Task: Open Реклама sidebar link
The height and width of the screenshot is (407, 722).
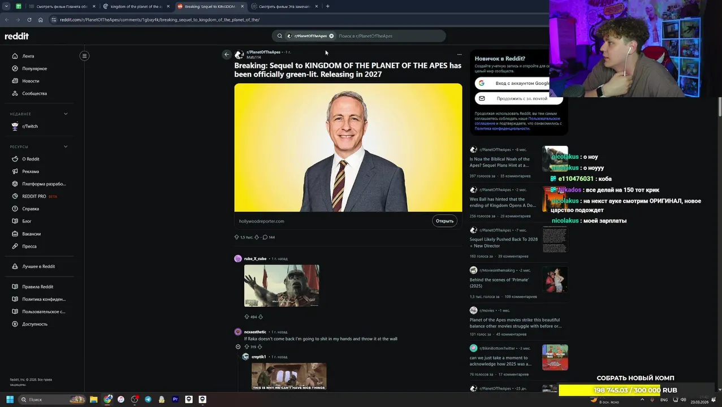Action: click(31, 171)
